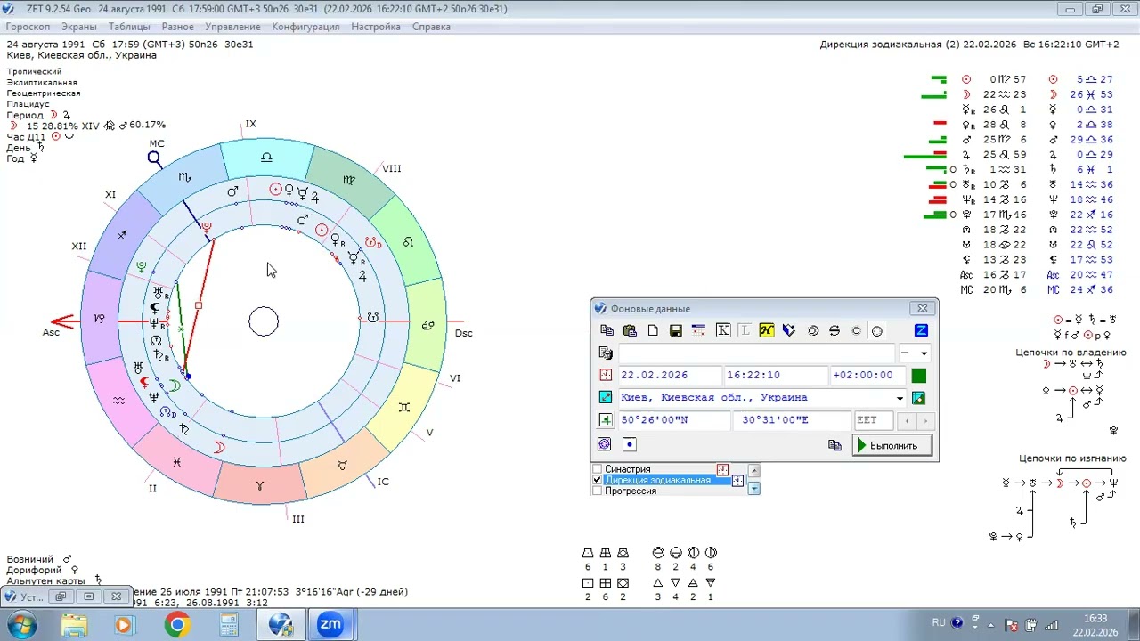Image resolution: width=1140 pixels, height=641 pixels.
Task: Open the Справка menu
Action: tap(431, 27)
